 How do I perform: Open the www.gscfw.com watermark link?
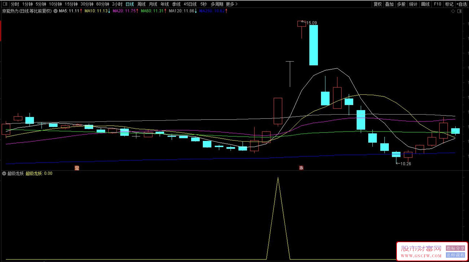420,256
